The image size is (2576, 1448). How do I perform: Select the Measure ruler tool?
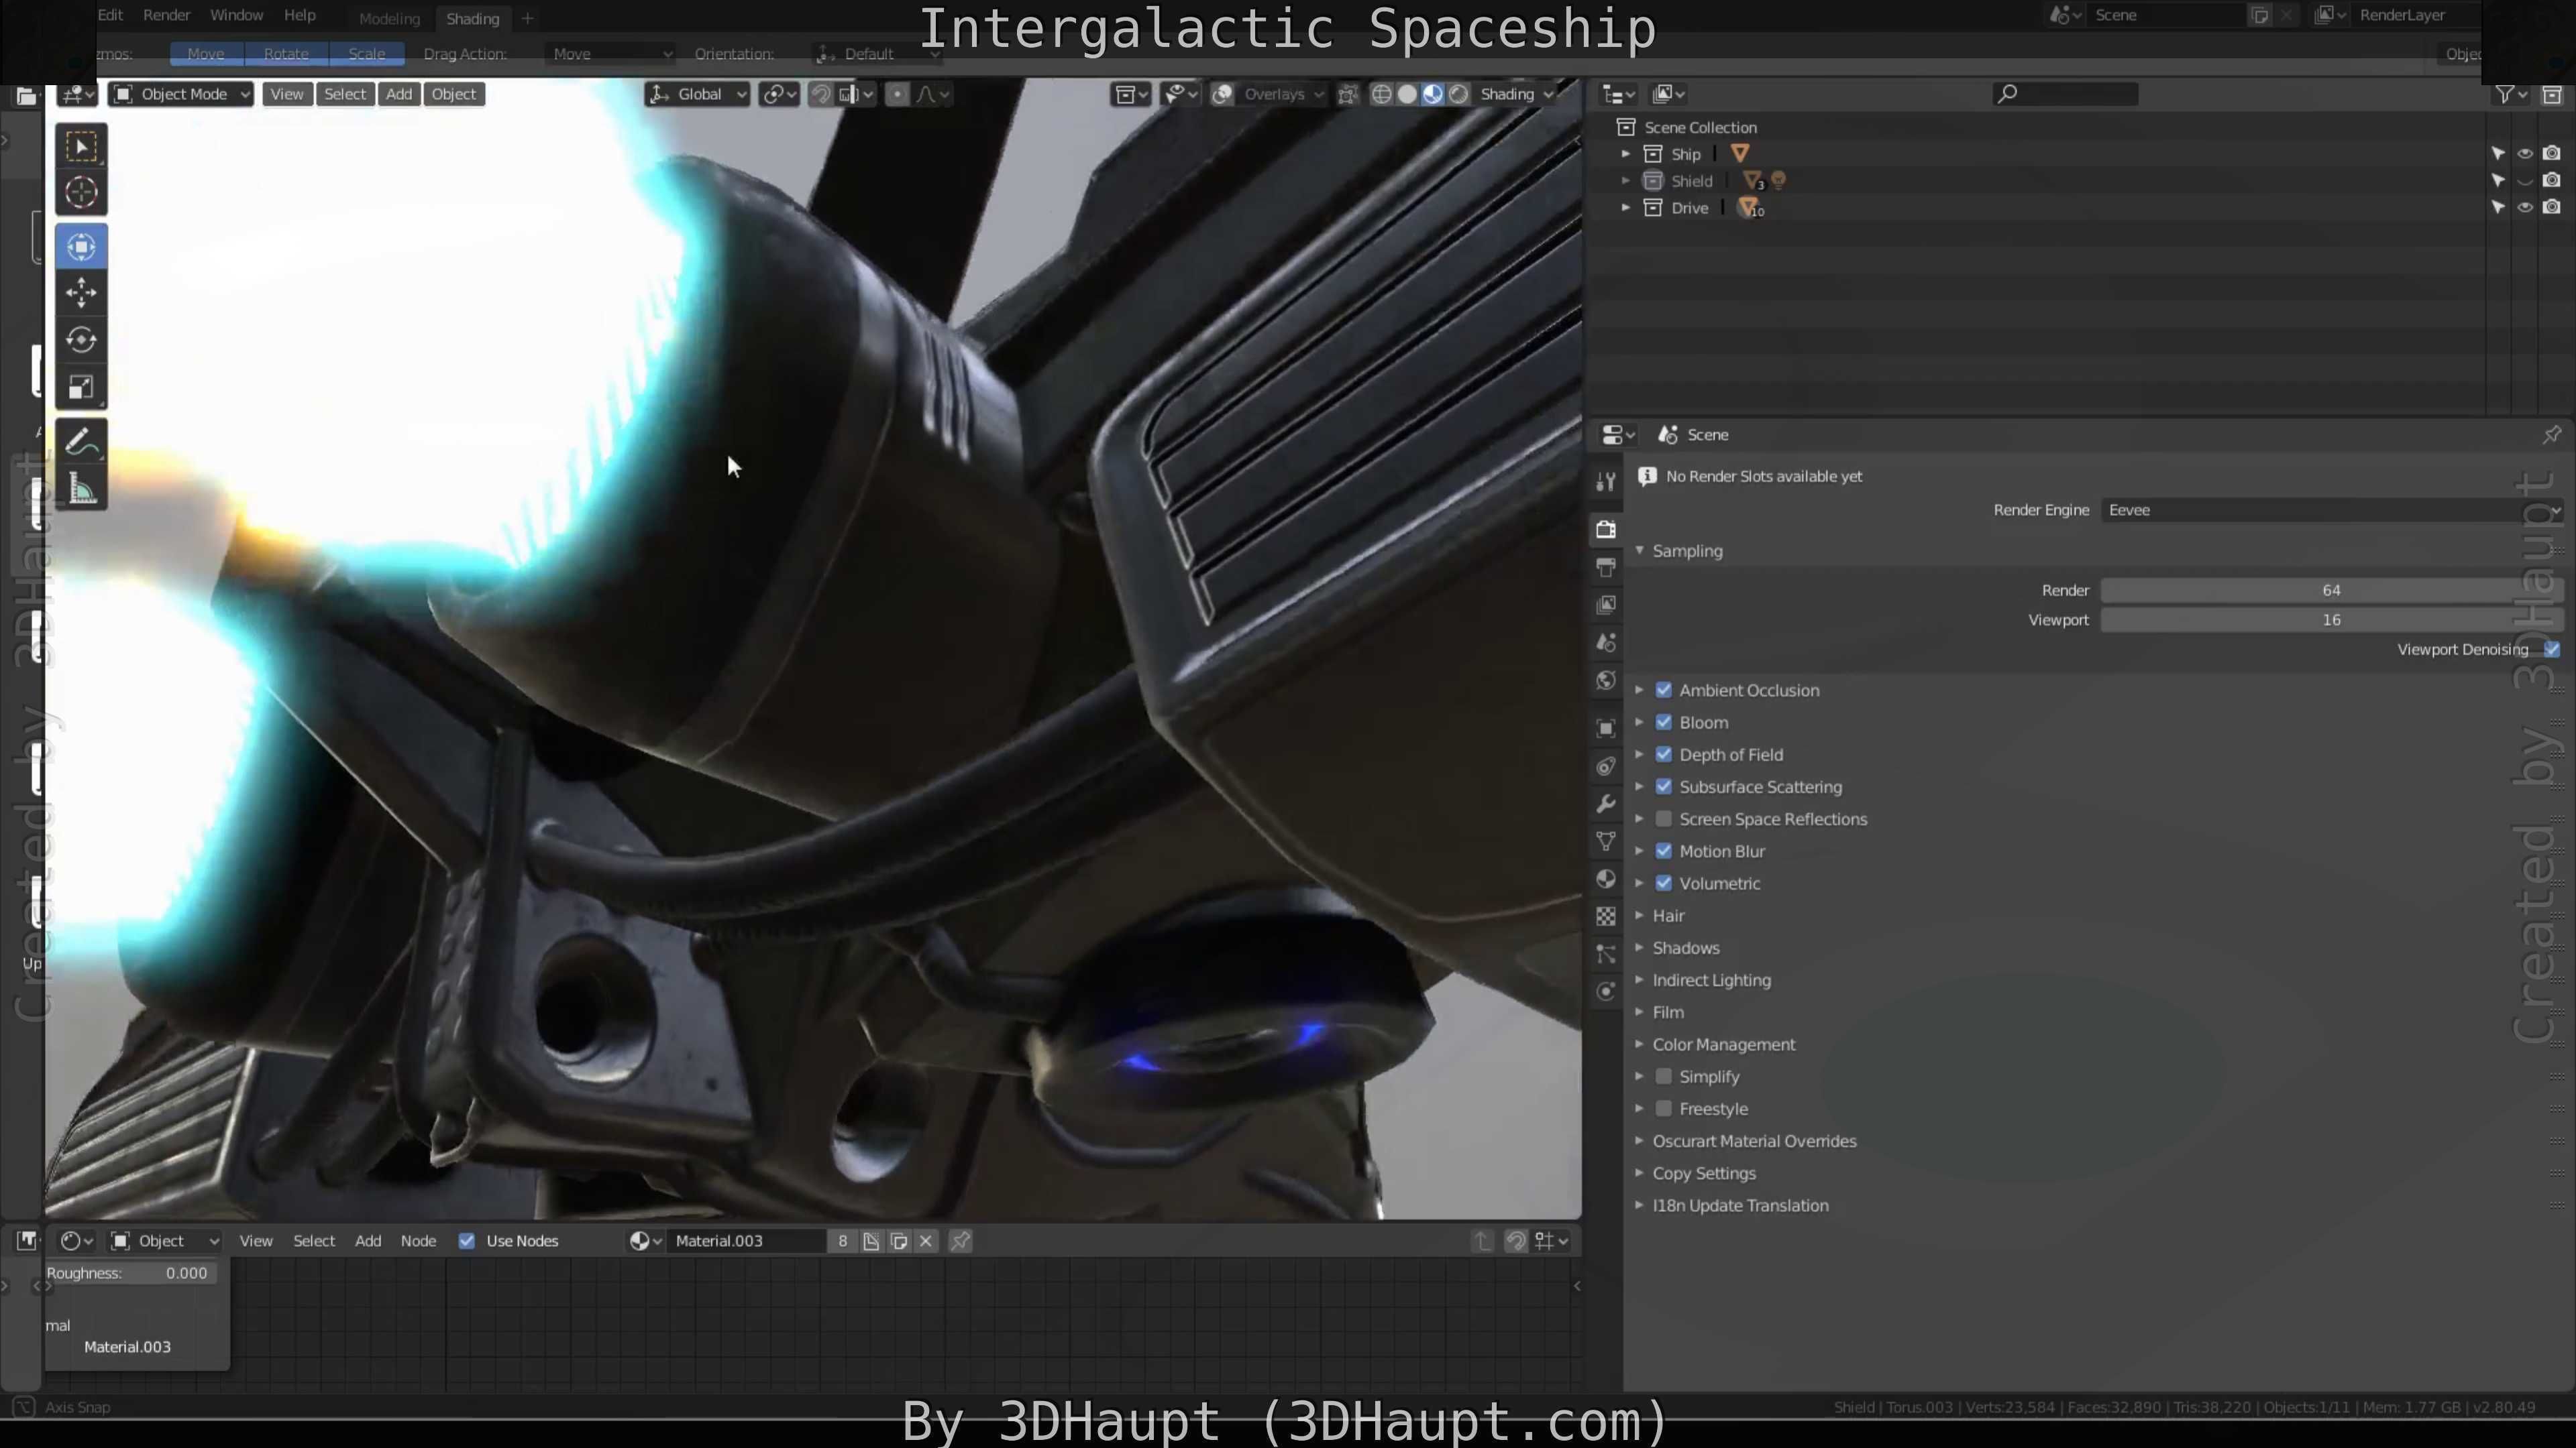point(81,489)
